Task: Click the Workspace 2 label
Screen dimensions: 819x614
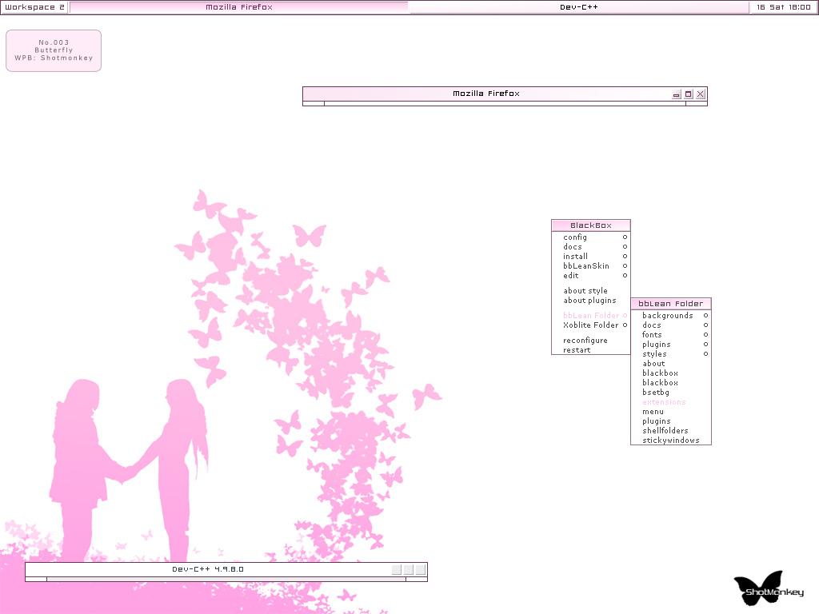Action: 35,7
